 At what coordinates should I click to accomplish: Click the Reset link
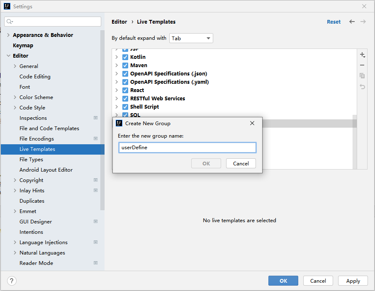(334, 22)
